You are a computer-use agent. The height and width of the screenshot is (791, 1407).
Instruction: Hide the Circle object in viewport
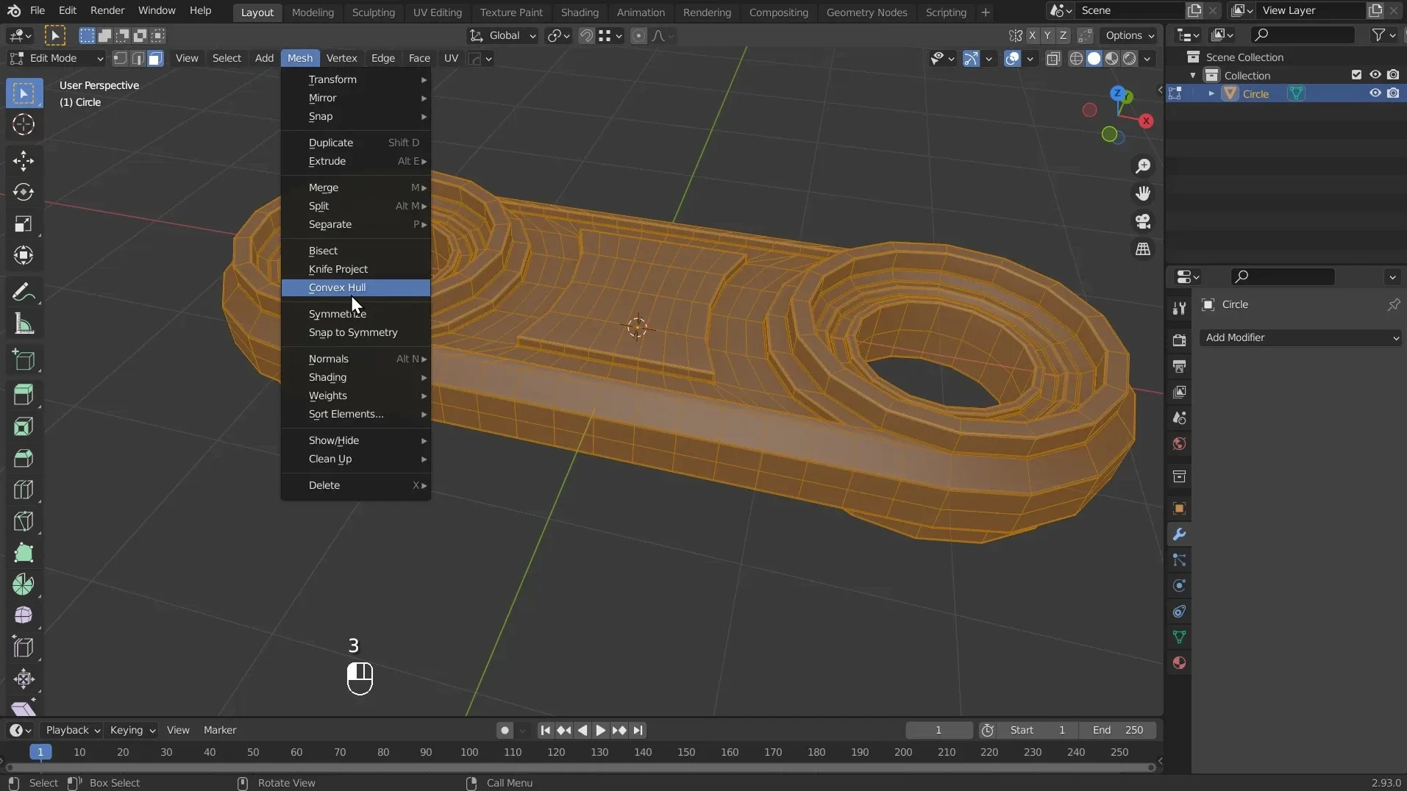point(1375,93)
